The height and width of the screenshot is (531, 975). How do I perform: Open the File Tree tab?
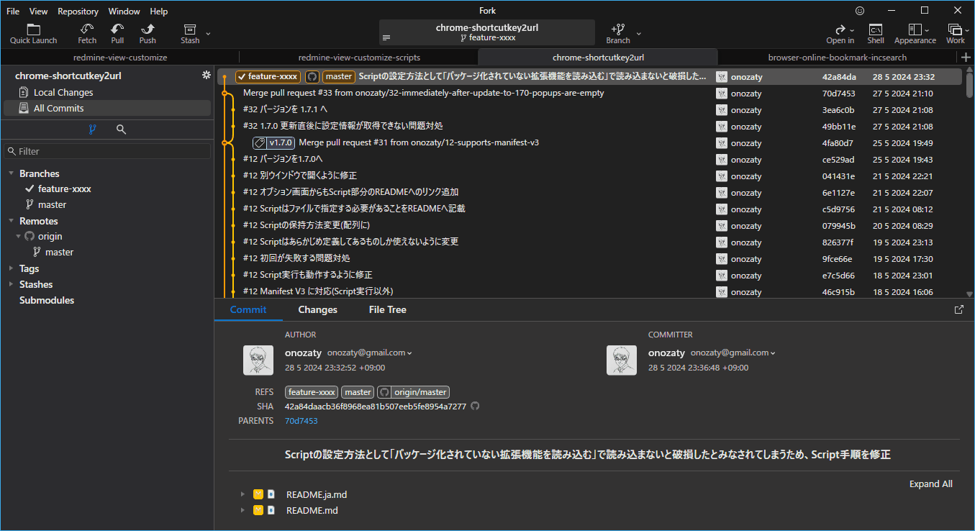click(x=388, y=309)
